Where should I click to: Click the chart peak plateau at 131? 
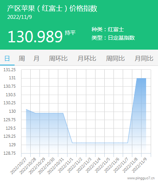(x=142, y=78)
